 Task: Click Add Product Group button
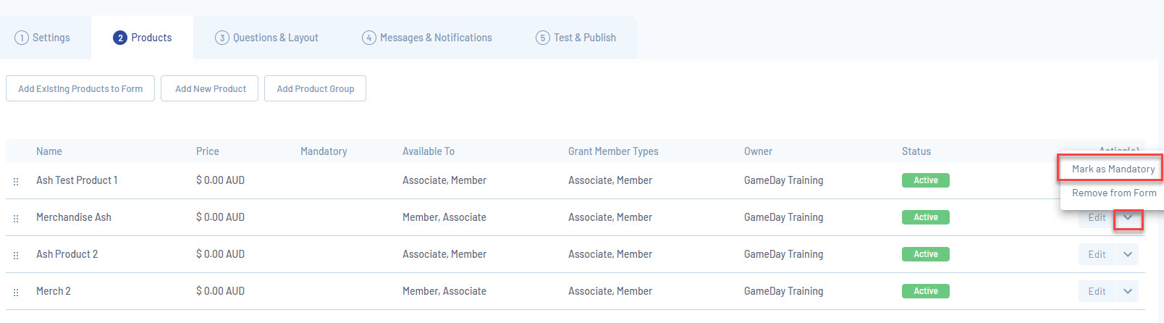pos(315,88)
